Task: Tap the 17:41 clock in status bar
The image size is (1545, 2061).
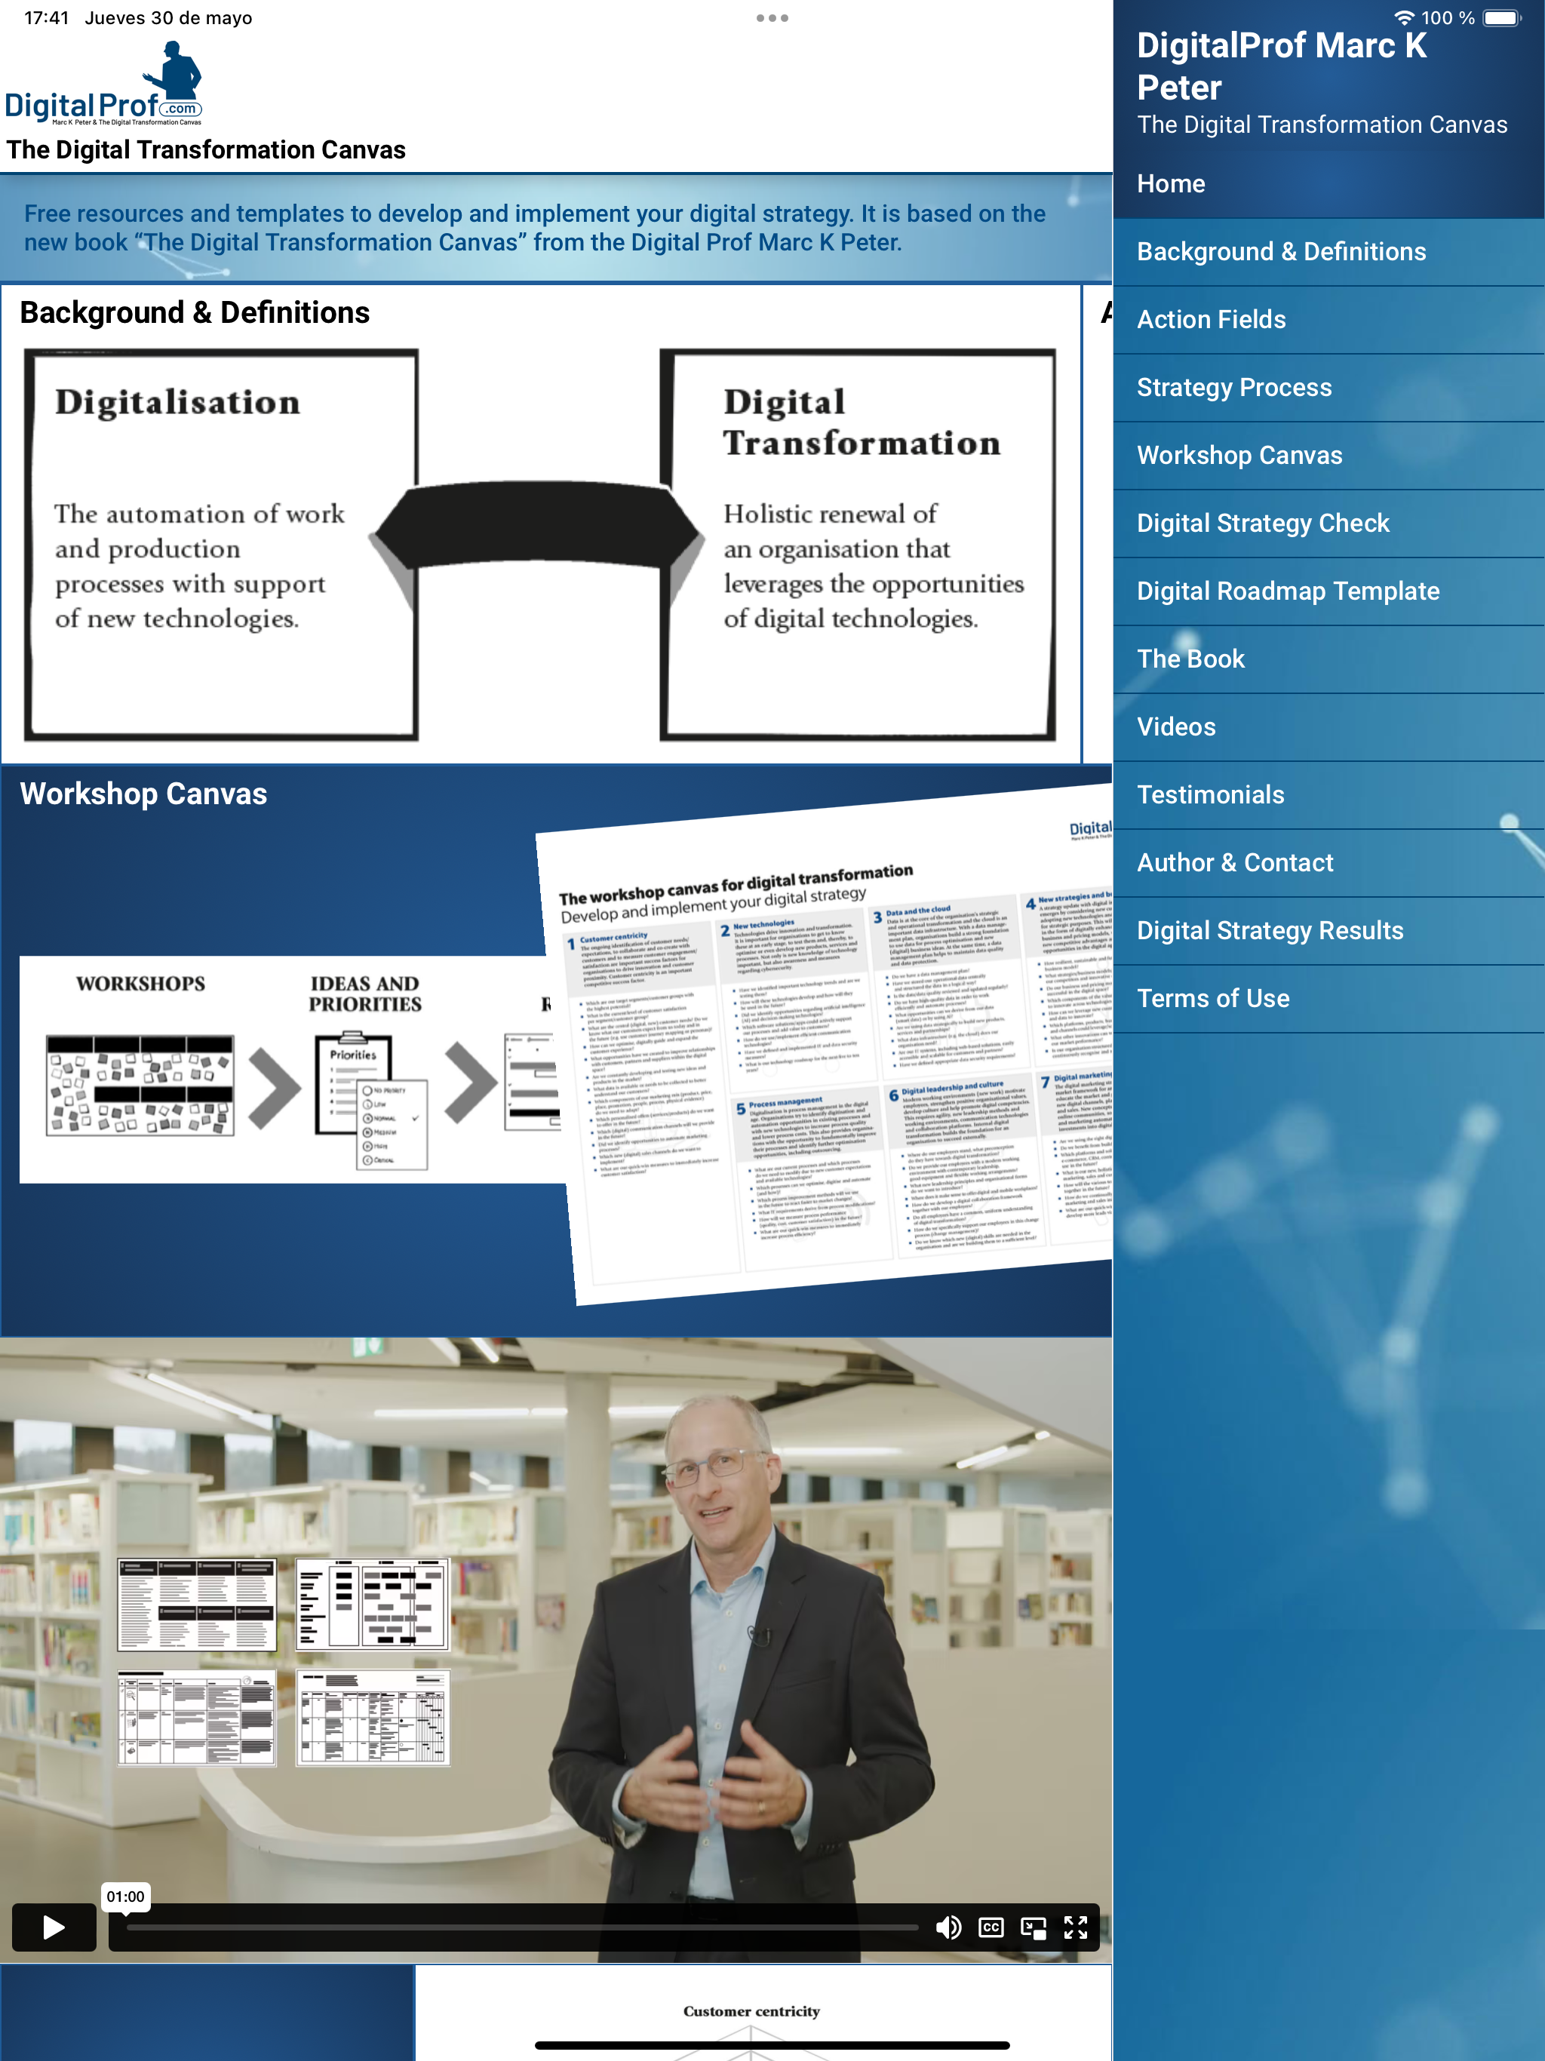Action: click(47, 17)
